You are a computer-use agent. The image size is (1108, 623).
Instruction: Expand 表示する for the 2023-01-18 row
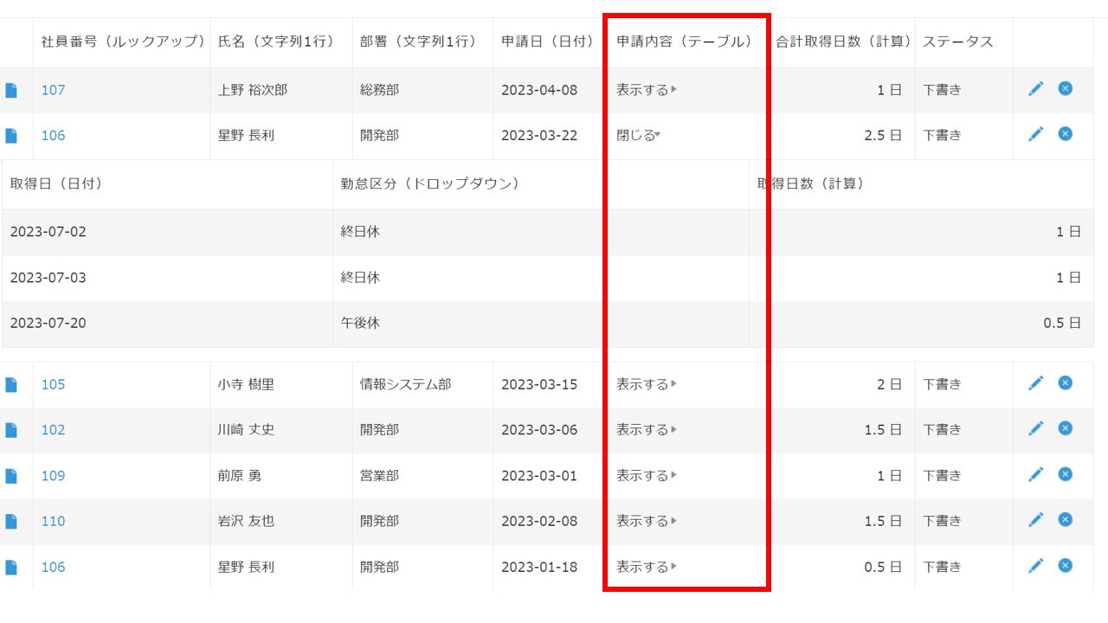click(x=646, y=567)
